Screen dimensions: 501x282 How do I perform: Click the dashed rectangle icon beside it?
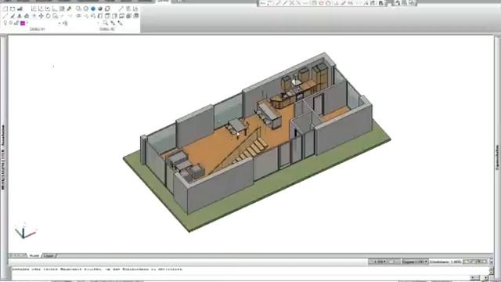pos(13,9)
